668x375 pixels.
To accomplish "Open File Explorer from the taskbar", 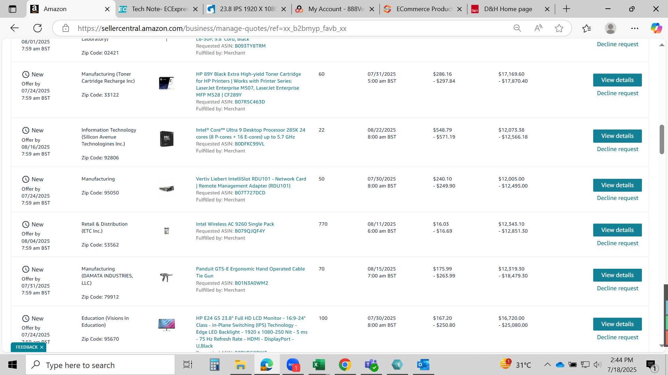I will (240, 365).
